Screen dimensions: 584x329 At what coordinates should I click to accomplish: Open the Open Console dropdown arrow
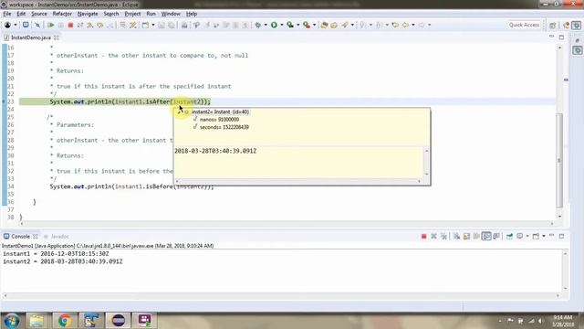click(x=544, y=236)
